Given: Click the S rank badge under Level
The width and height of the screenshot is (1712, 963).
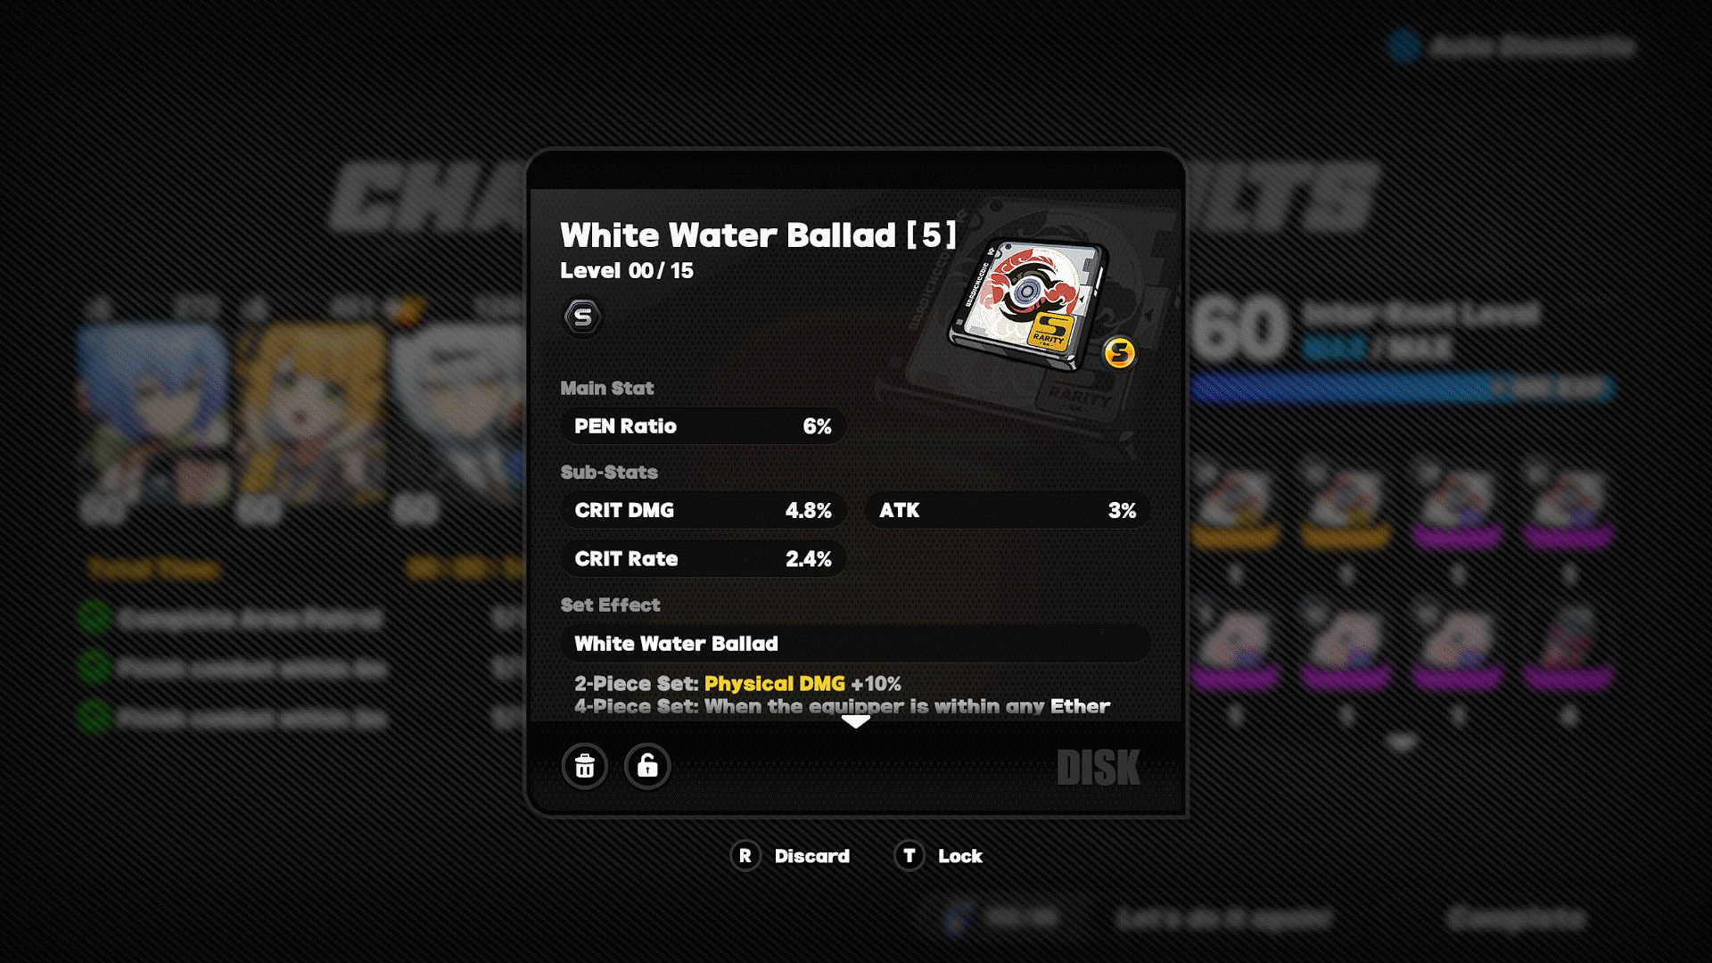Looking at the screenshot, I should tap(583, 317).
